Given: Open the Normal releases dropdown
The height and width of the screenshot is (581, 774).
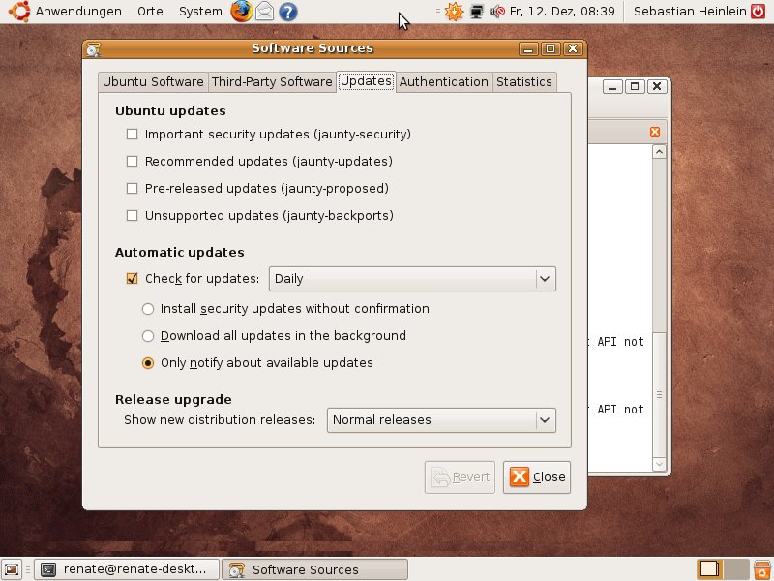Looking at the screenshot, I should point(441,420).
